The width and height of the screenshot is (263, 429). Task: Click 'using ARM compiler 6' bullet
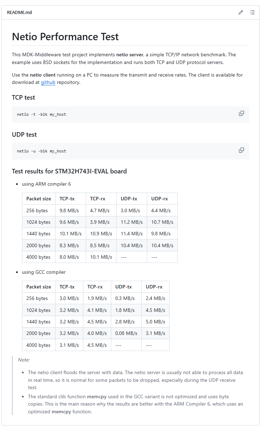click(x=46, y=184)
